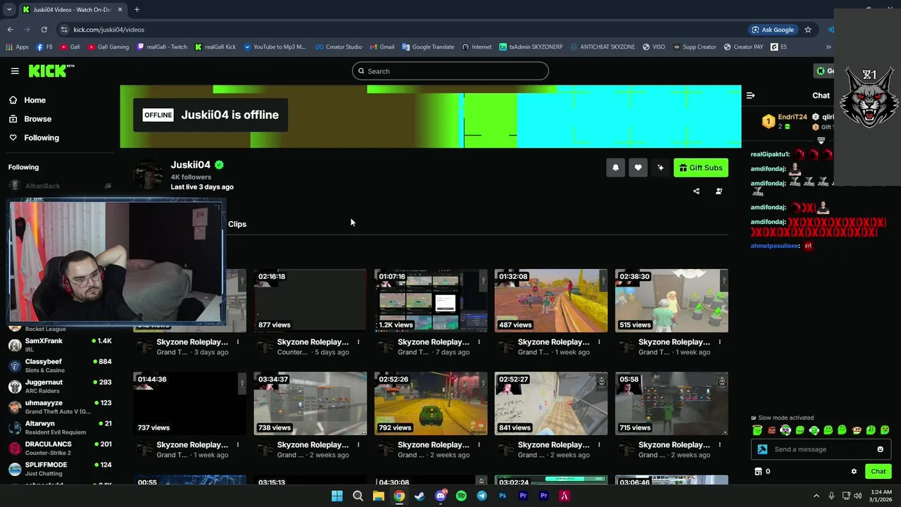Expand the chat leaderboard chevron
The height and width of the screenshot is (507, 901).
[821, 141]
